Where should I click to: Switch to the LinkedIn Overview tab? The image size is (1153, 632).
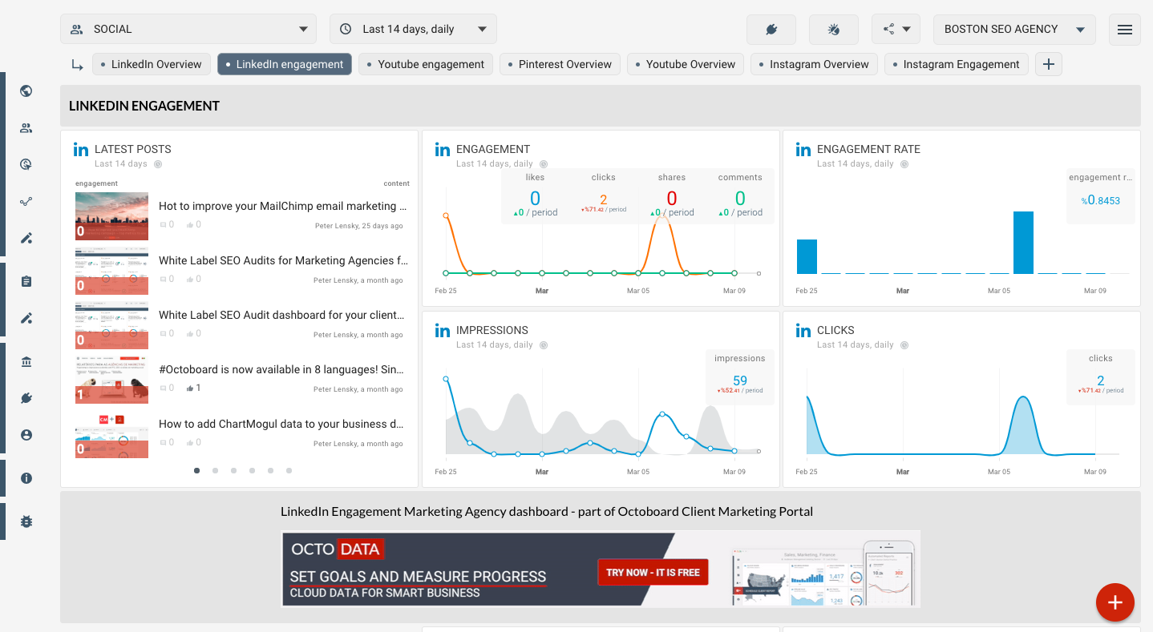[x=152, y=64]
